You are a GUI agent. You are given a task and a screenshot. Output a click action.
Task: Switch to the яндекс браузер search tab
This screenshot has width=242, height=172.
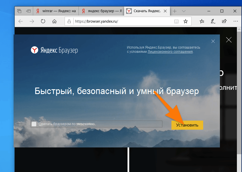[x=101, y=11]
